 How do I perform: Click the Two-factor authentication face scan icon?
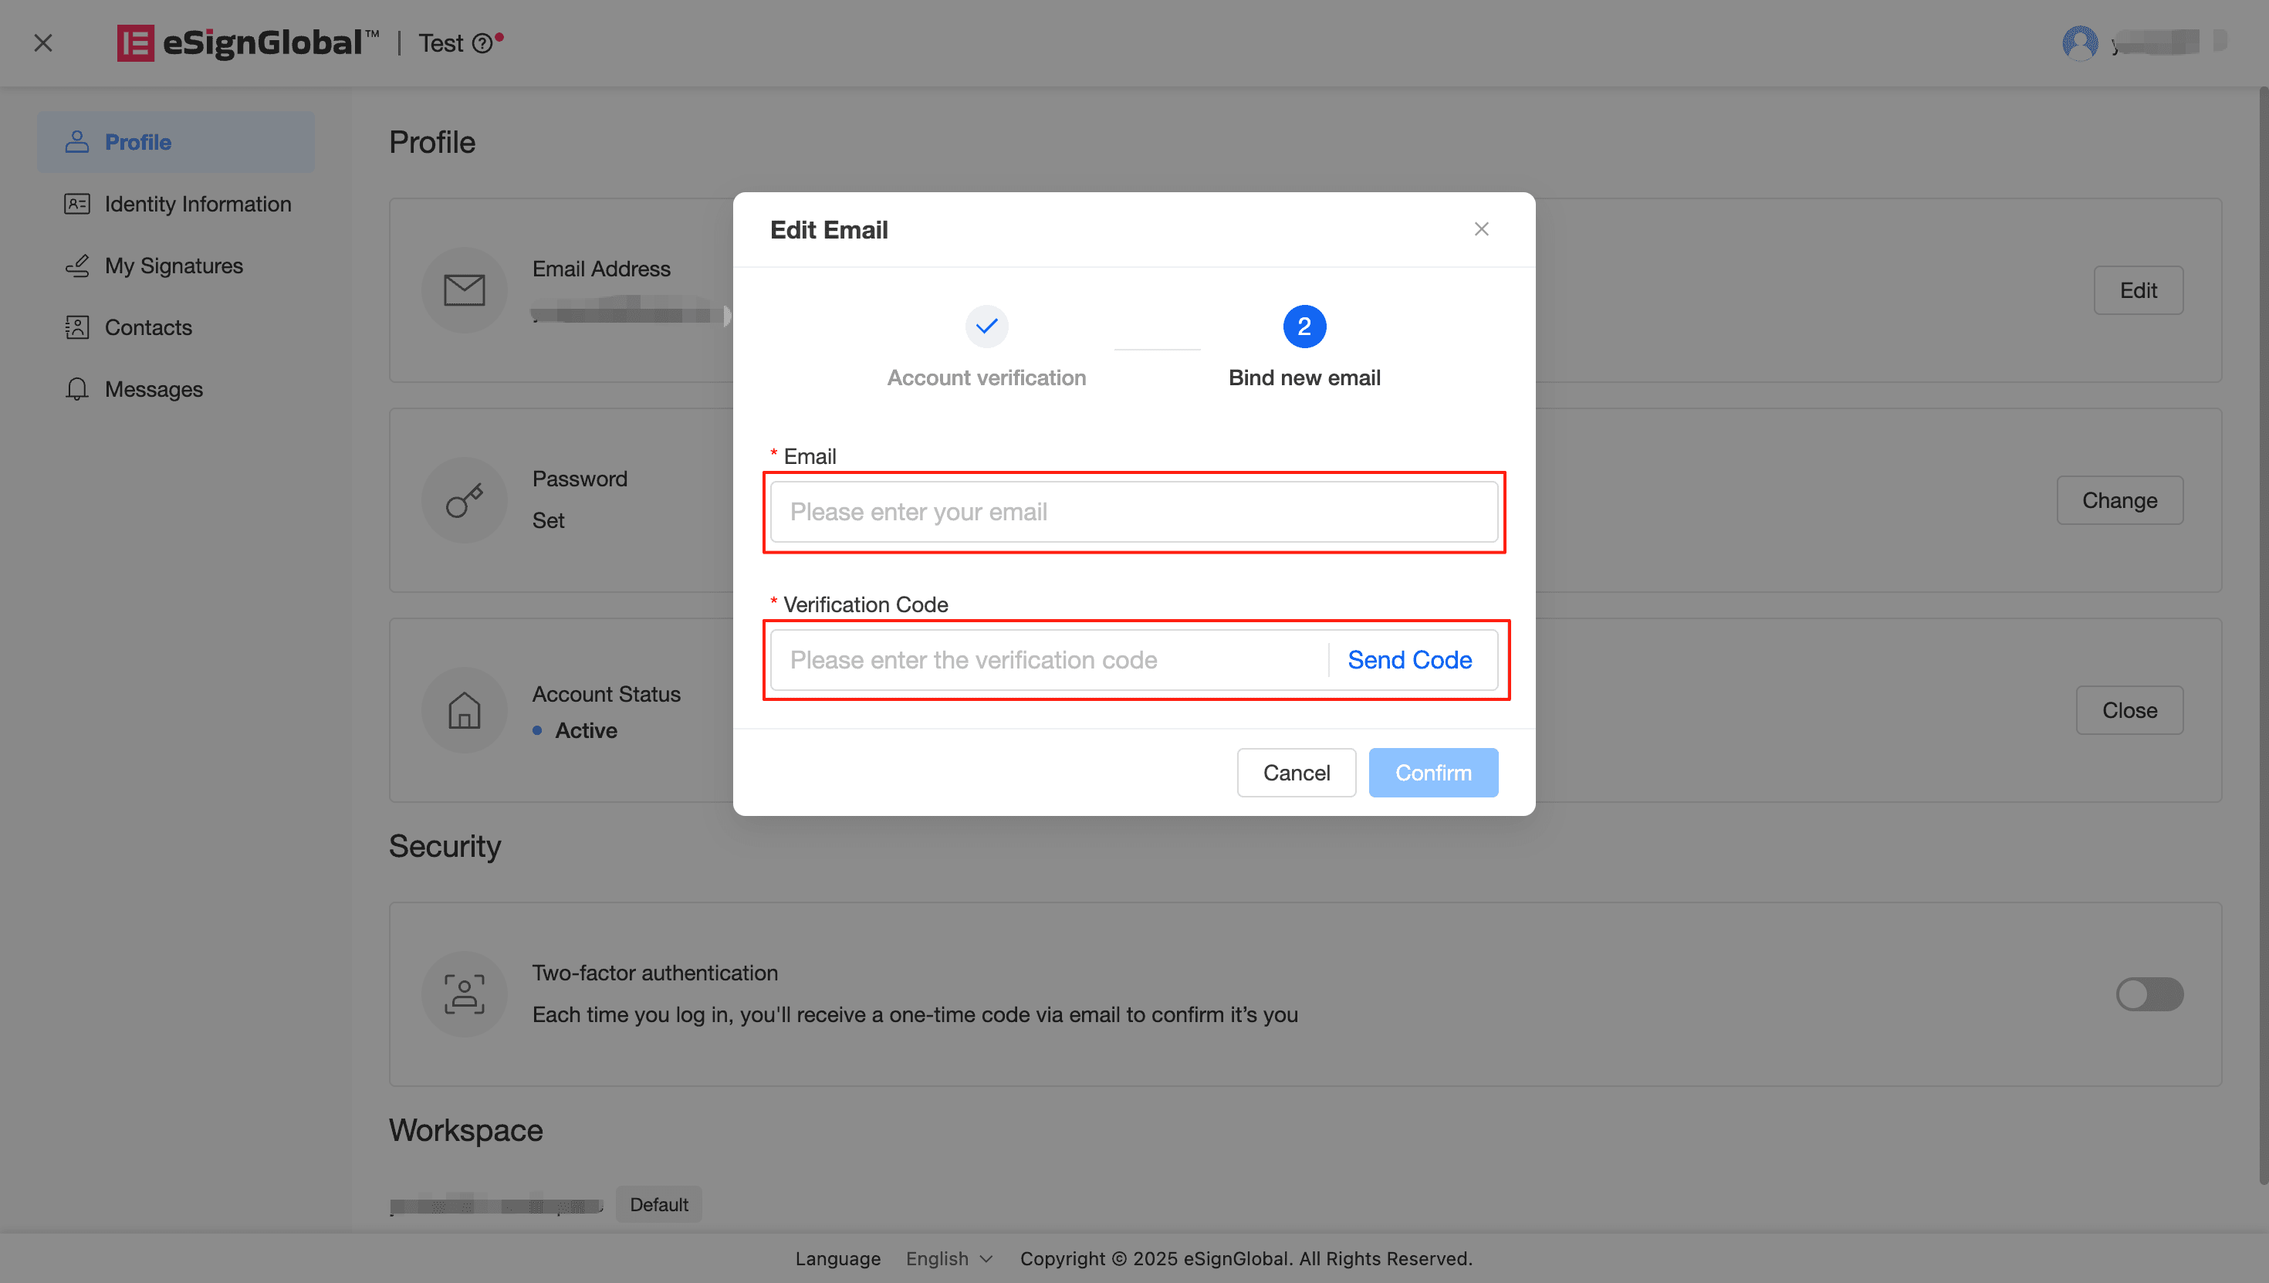pyautogui.click(x=464, y=994)
